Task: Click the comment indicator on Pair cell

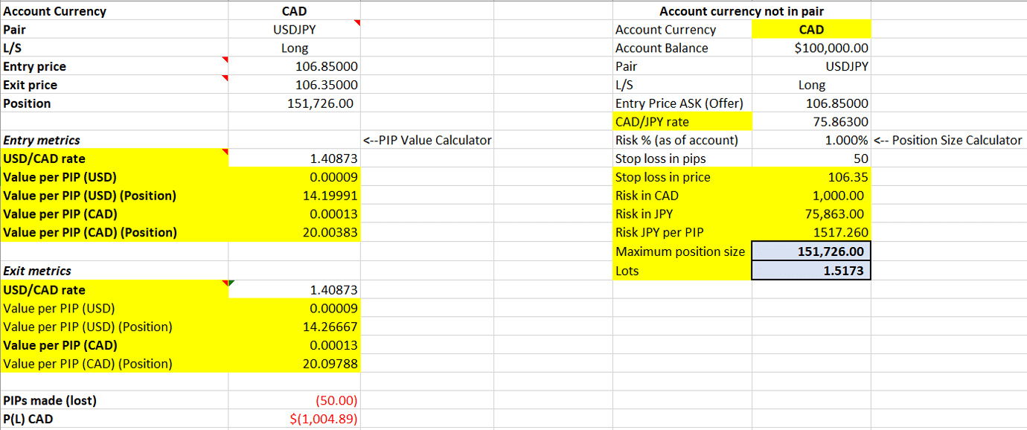Action: 357,25
